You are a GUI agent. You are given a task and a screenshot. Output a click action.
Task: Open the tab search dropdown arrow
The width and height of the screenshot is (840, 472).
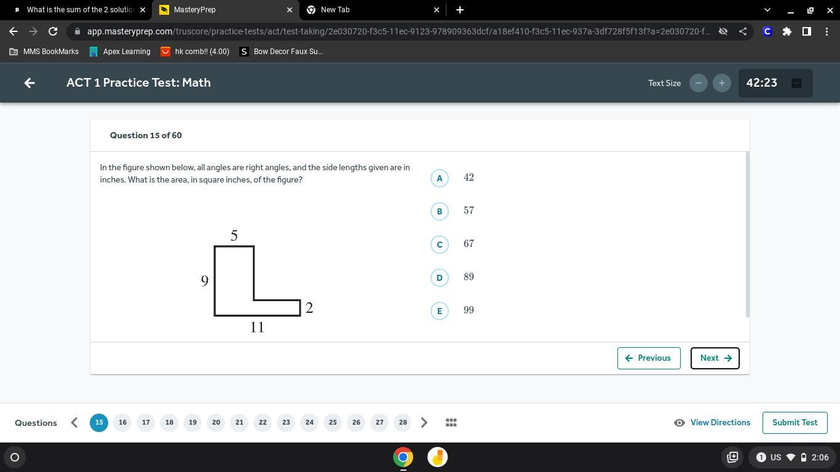tap(767, 10)
